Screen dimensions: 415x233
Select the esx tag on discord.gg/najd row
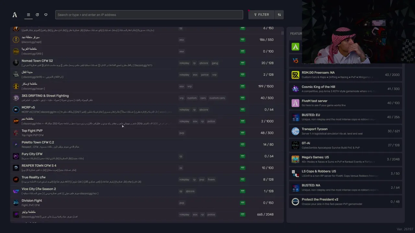tap(182, 40)
